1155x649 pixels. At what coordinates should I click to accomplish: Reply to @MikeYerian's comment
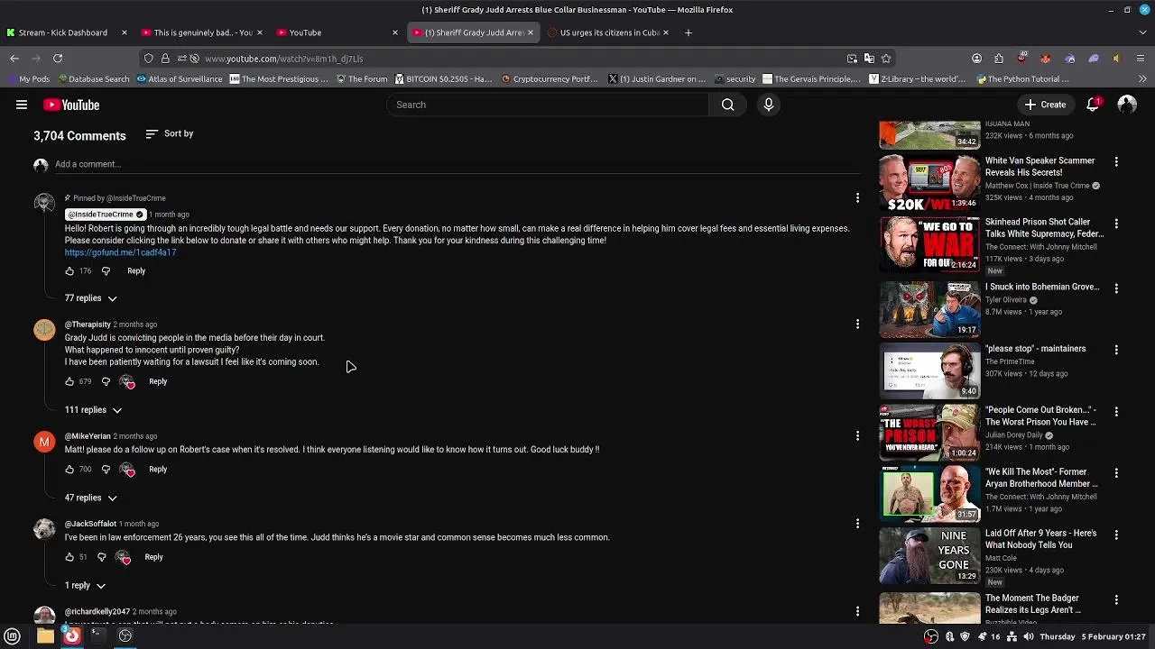(158, 470)
